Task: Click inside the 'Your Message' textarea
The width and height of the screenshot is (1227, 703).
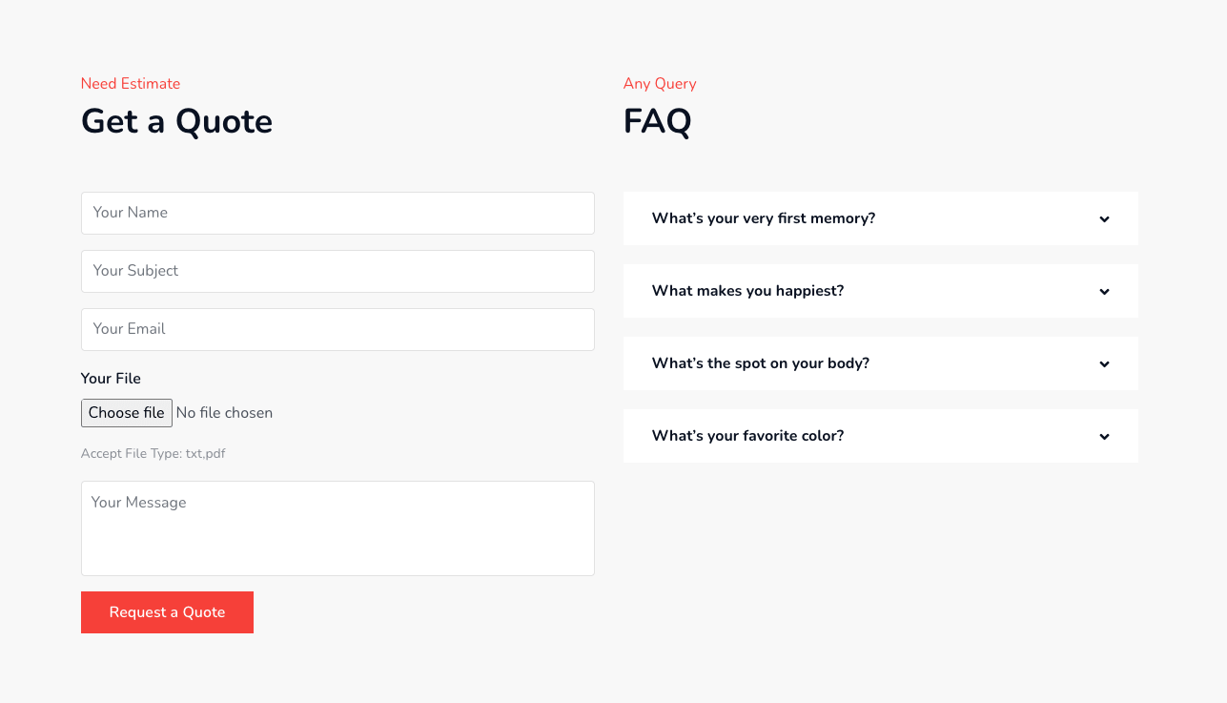Action: point(337,527)
